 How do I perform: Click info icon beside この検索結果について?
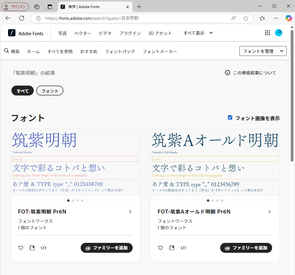pos(228,73)
